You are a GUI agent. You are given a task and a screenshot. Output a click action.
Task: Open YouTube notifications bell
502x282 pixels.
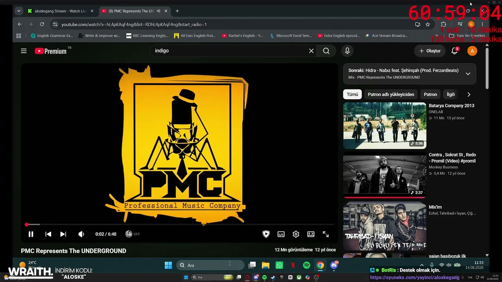point(455,51)
